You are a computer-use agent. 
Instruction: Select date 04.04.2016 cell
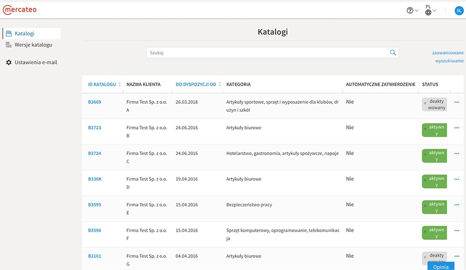click(187, 256)
